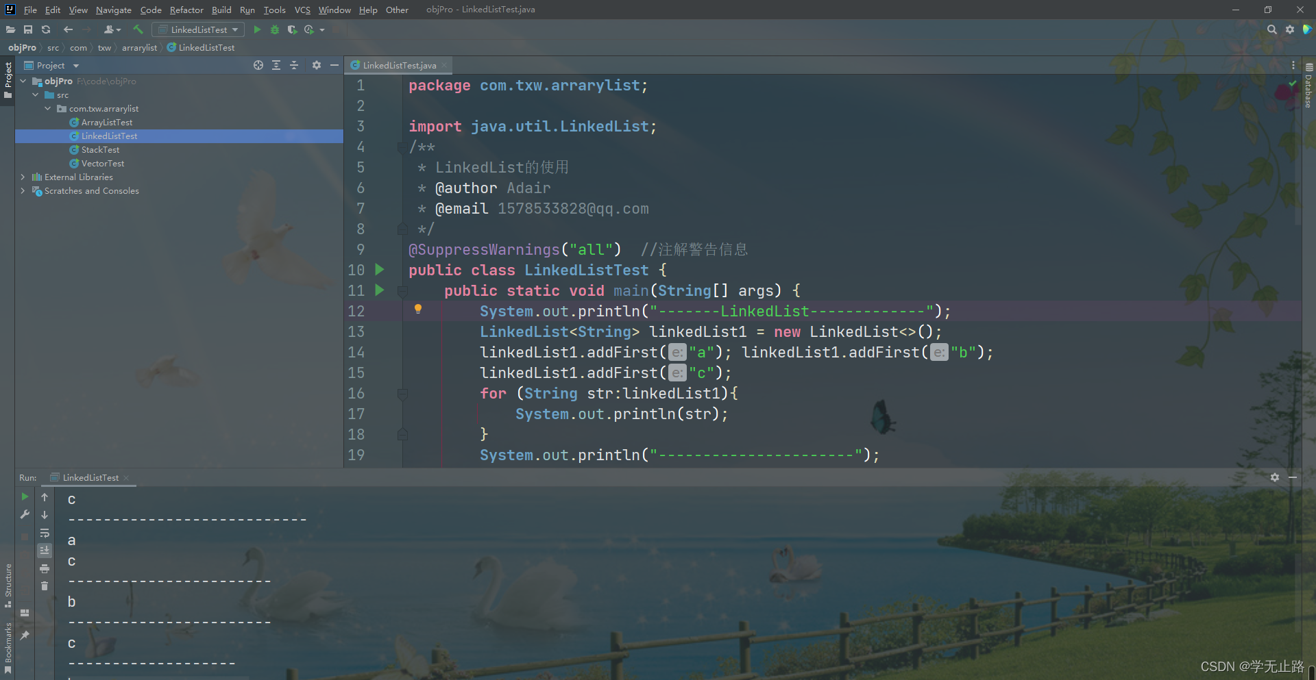Open the File menu
The height and width of the screenshot is (680, 1316).
30,10
